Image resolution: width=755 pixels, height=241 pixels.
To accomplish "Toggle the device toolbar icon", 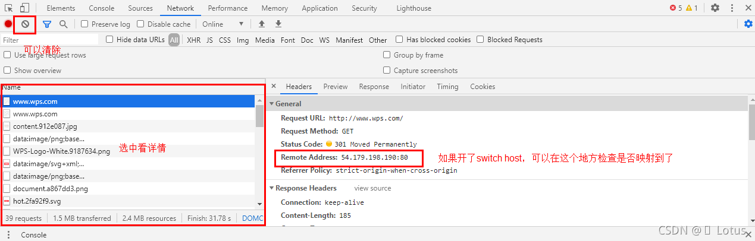I will [25, 8].
